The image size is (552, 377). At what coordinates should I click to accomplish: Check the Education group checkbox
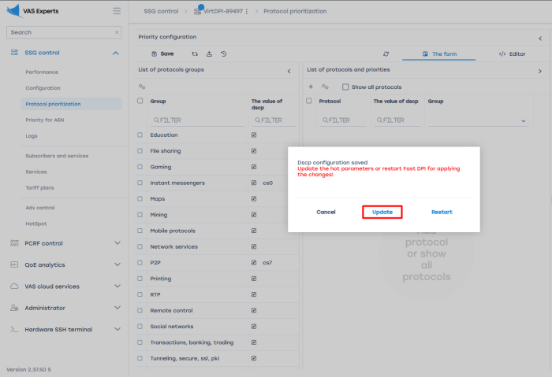point(140,135)
